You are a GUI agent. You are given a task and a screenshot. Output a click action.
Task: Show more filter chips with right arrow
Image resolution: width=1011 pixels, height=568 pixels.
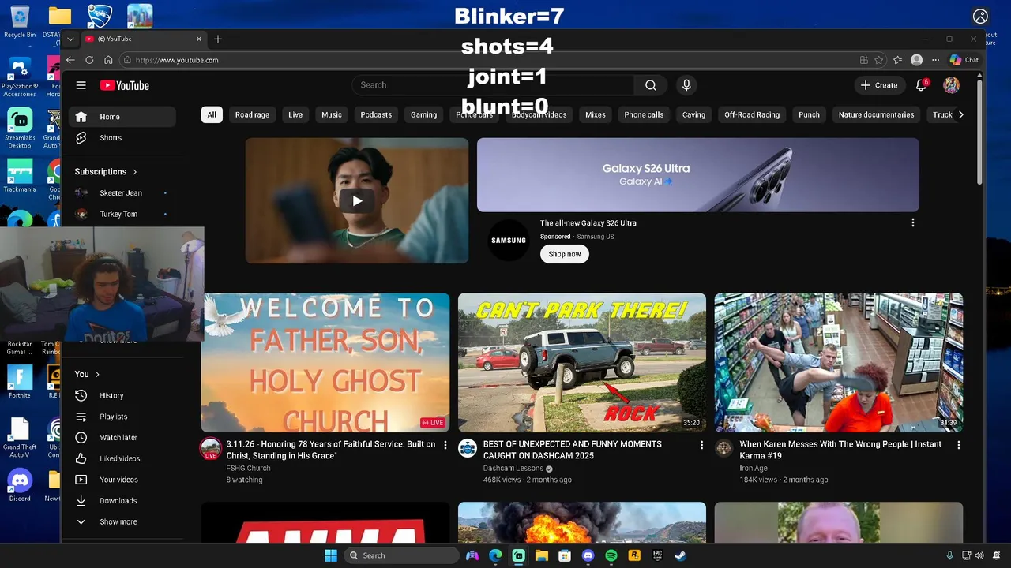pos(960,115)
